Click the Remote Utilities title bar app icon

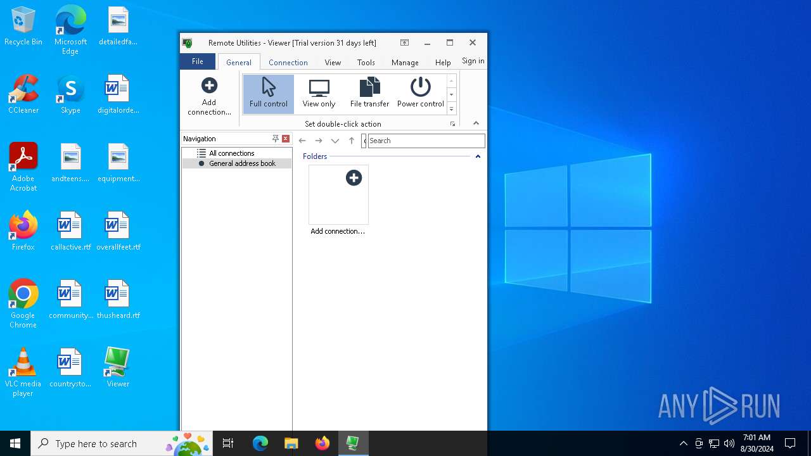188,43
